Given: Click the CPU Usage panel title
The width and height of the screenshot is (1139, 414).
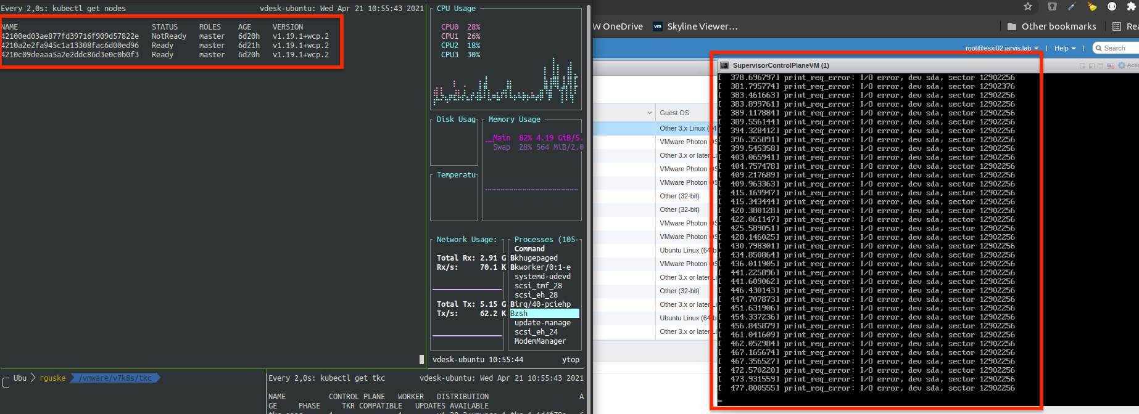Looking at the screenshot, I should 456,9.
